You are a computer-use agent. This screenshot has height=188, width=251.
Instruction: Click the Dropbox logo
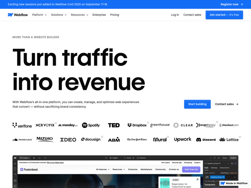137,125
